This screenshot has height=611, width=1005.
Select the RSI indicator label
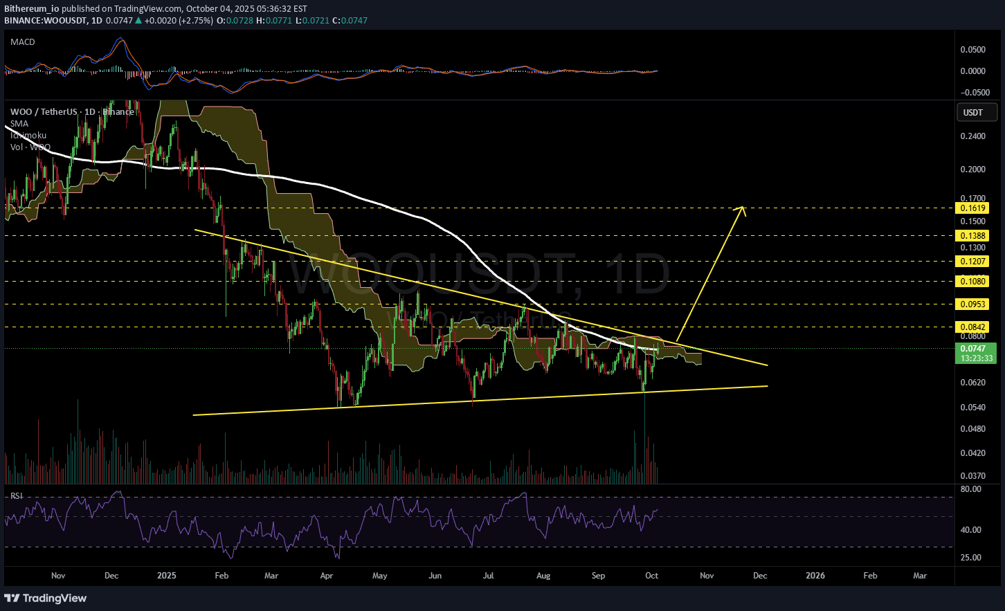pyautogui.click(x=16, y=496)
